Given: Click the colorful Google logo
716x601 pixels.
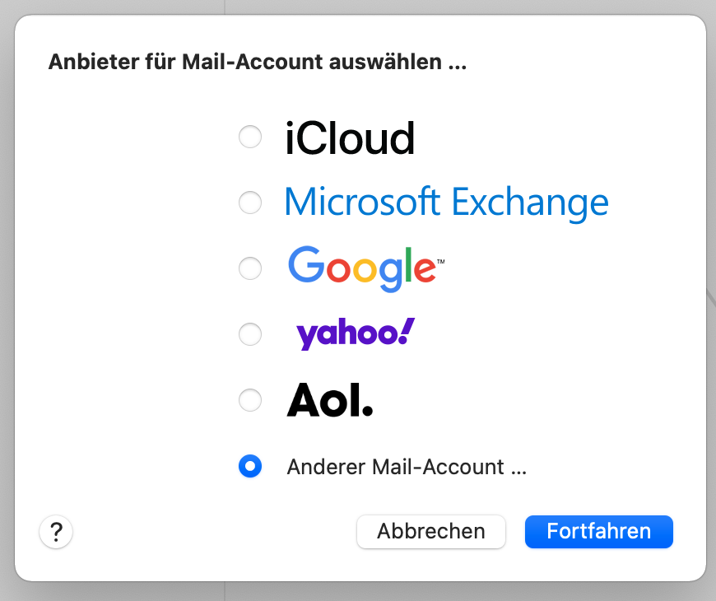Looking at the screenshot, I should [x=360, y=268].
